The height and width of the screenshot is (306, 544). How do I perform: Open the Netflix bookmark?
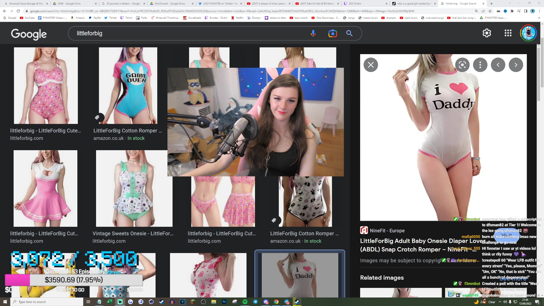pos(237,18)
